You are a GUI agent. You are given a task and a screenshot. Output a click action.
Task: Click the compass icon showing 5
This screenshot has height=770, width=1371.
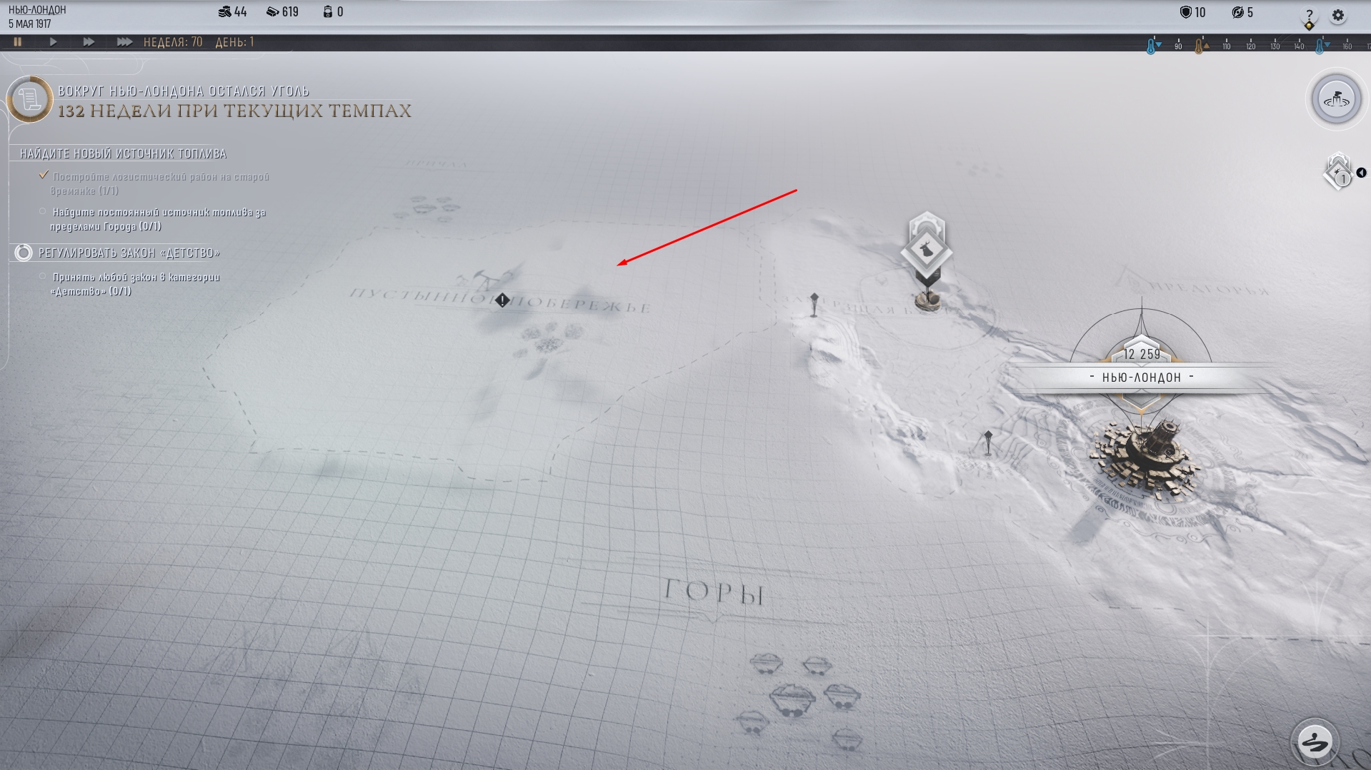pyautogui.click(x=1238, y=12)
